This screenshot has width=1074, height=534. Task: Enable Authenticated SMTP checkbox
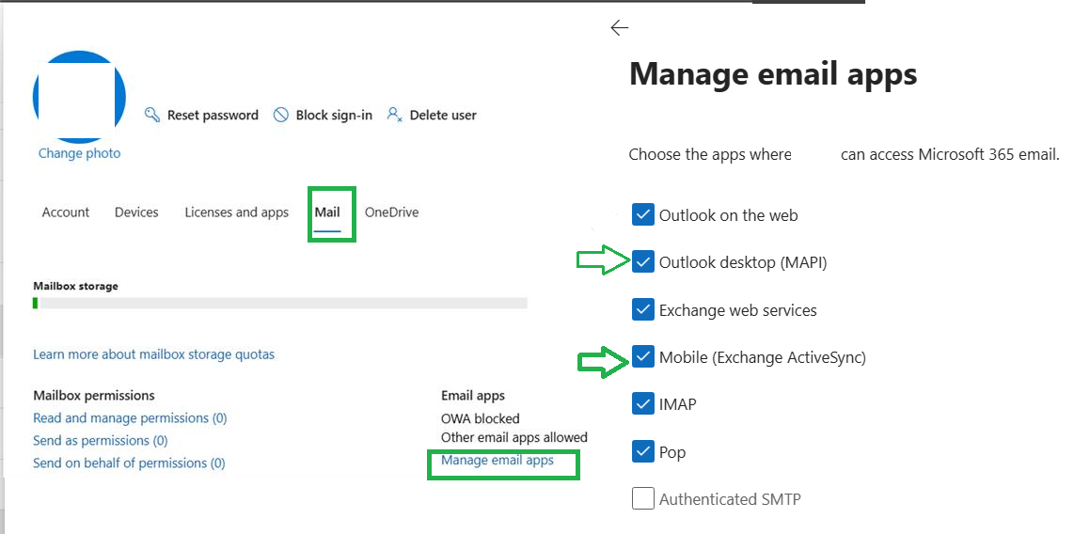643,498
